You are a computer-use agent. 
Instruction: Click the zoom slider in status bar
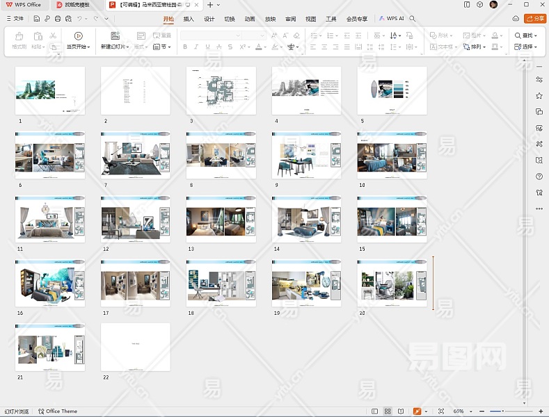[x=504, y=411]
